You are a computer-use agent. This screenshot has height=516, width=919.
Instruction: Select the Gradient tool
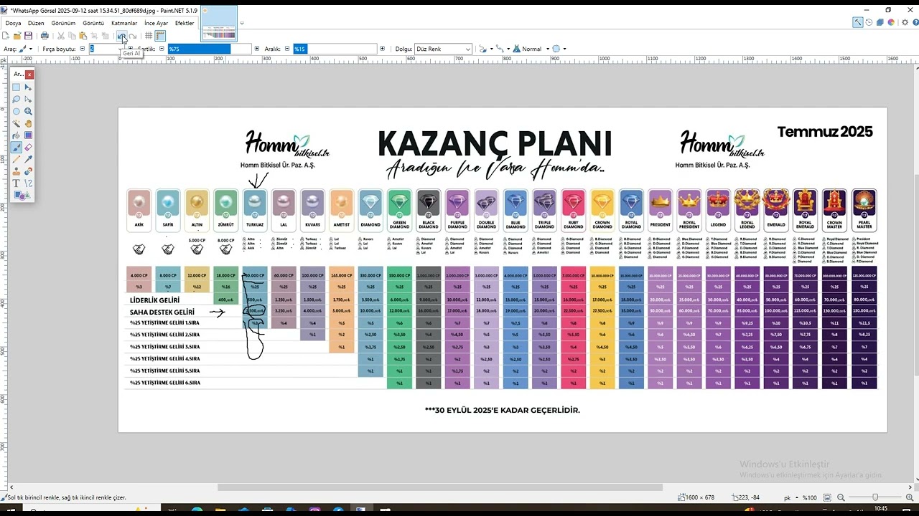[x=28, y=135]
